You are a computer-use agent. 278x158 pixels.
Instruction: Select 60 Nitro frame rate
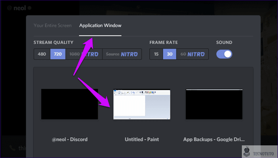pos(192,54)
